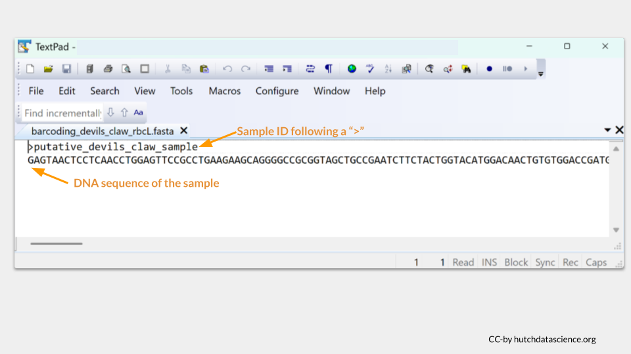This screenshot has height=354, width=631.
Task: Open the View menu
Action: pyautogui.click(x=145, y=91)
